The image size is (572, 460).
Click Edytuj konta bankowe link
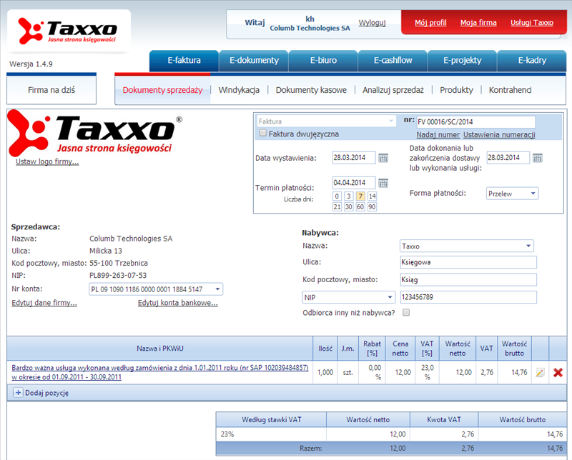(x=177, y=303)
